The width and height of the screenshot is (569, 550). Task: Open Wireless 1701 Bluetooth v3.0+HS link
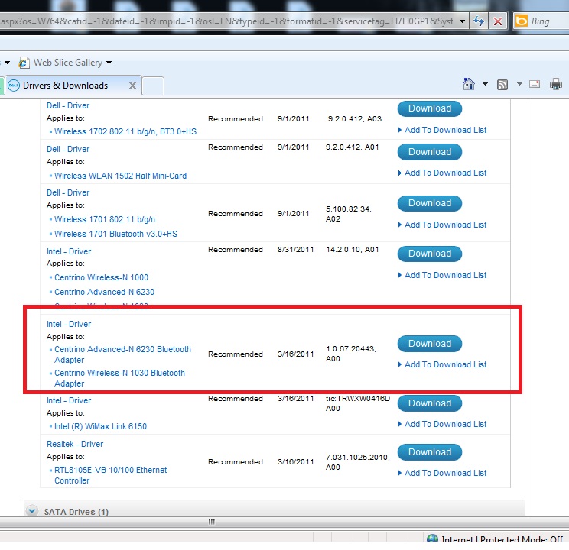point(115,234)
